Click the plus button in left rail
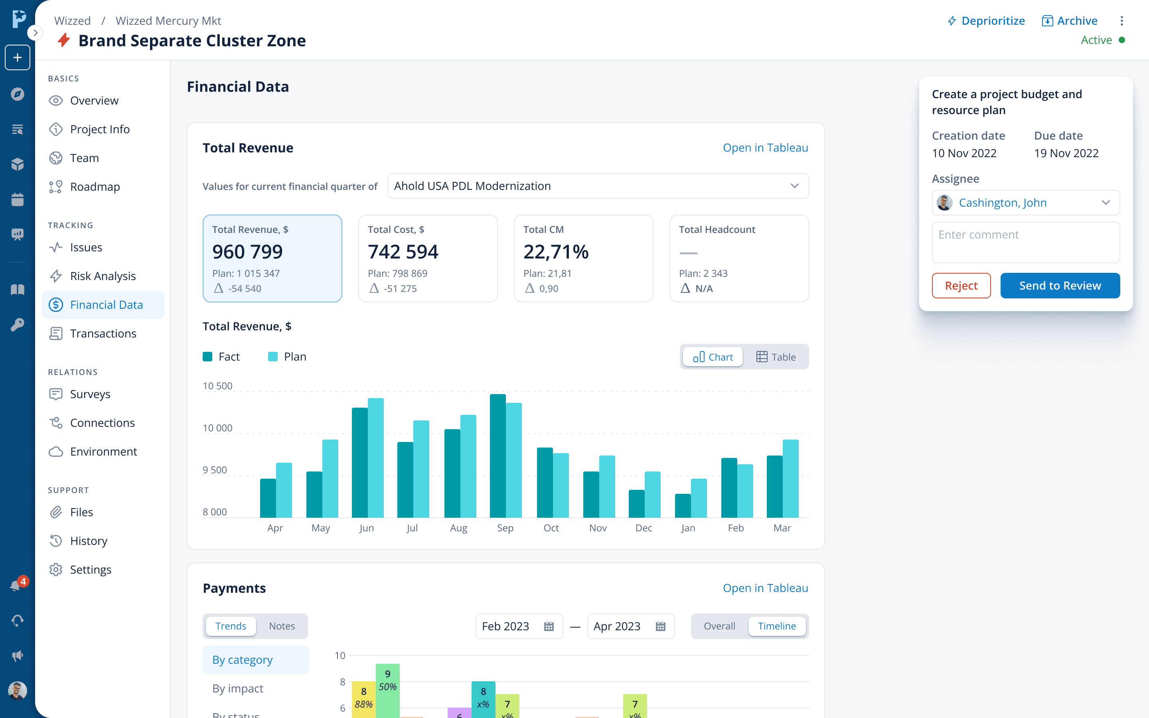Screen dimensions: 1149x718 pos(18,57)
